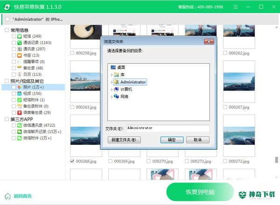This screenshot has height=205, width=280.
Task: Click 新建文件夹 (M) button
Action: [124, 140]
